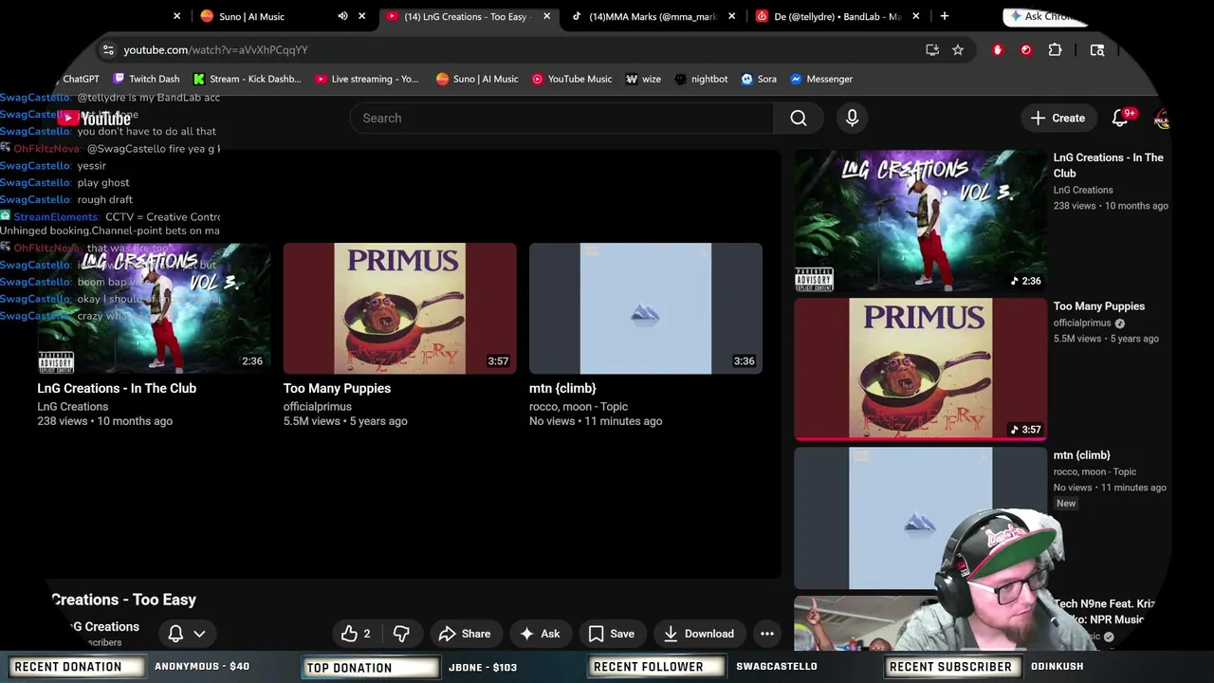Click the YouTube logo
The height and width of the screenshot is (683, 1214).
94,119
